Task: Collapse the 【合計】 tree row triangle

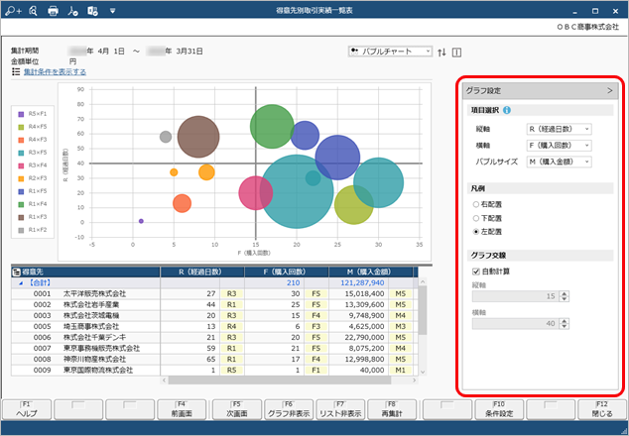Action: point(21,283)
